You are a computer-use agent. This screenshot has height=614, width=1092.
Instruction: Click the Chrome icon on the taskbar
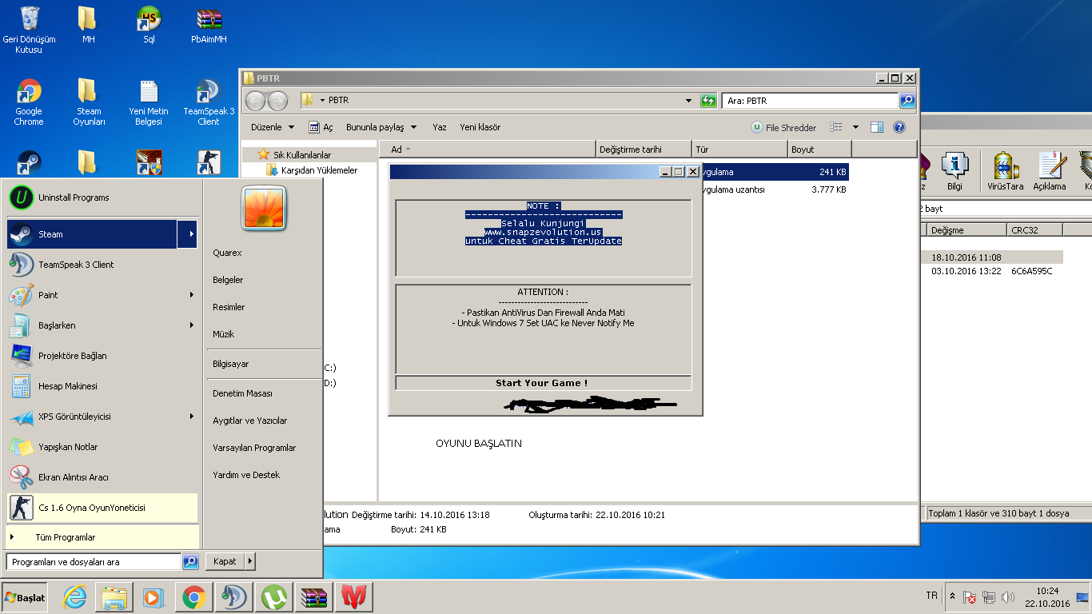pos(194,597)
